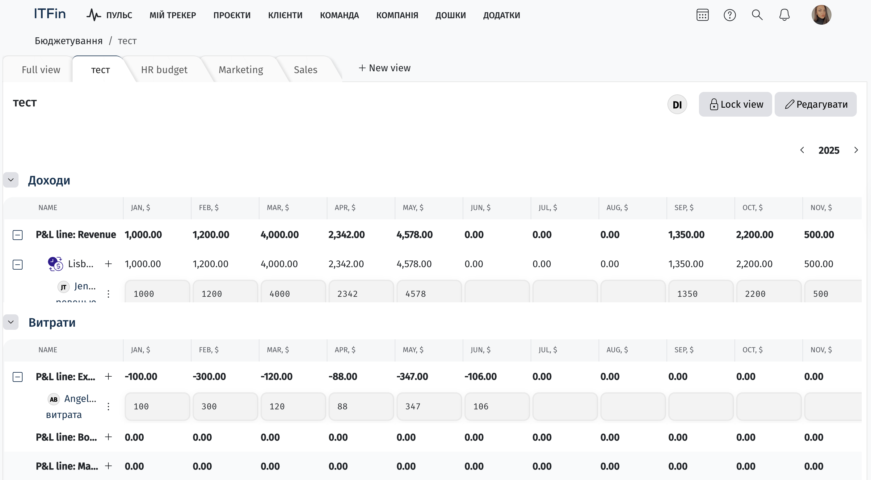
Task: Open the ПРОЄКТИ menu
Action: coord(232,15)
